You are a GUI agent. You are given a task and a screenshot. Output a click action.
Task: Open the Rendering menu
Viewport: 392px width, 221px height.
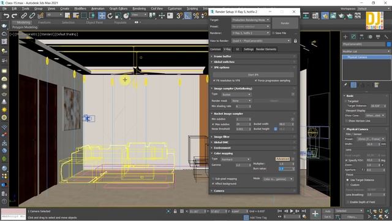(139, 9)
